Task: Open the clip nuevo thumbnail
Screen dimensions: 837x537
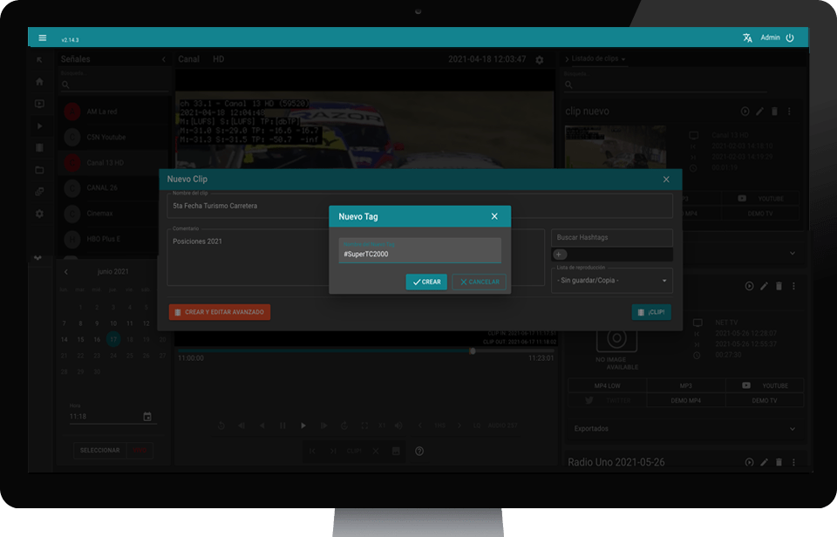Action: (616, 146)
